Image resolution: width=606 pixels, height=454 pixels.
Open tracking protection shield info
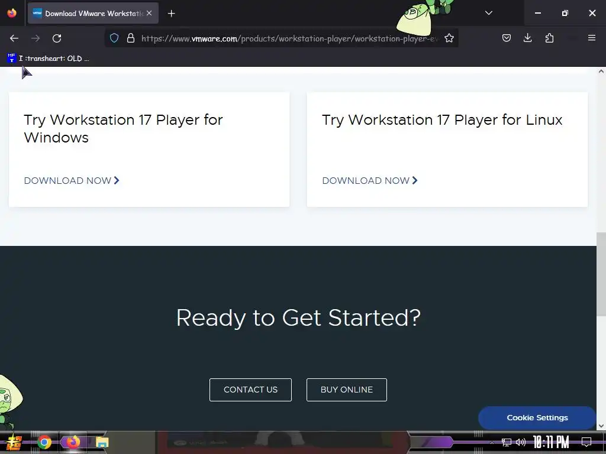click(x=114, y=38)
